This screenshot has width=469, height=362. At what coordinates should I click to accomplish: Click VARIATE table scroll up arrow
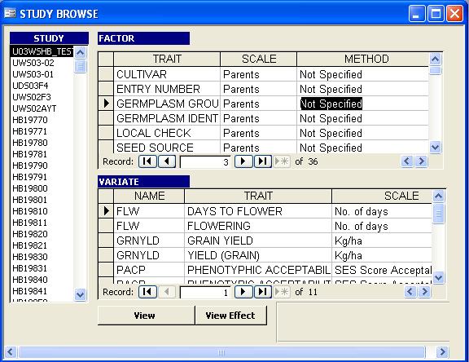coord(438,196)
